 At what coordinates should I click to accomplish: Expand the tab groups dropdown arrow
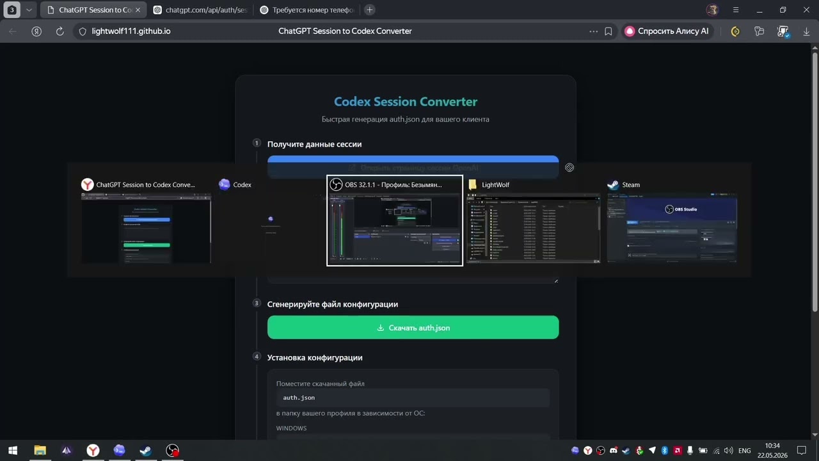pyautogui.click(x=29, y=10)
